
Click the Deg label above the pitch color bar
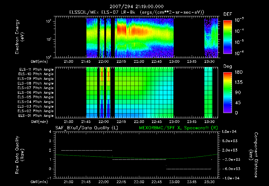pos(228,66)
